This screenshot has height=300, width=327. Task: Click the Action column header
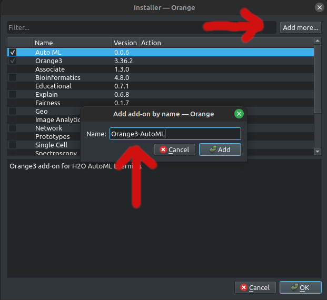[x=226, y=43]
